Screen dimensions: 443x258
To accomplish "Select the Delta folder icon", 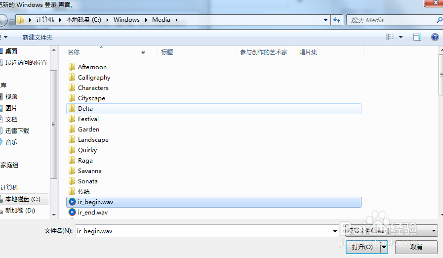I will point(72,109).
